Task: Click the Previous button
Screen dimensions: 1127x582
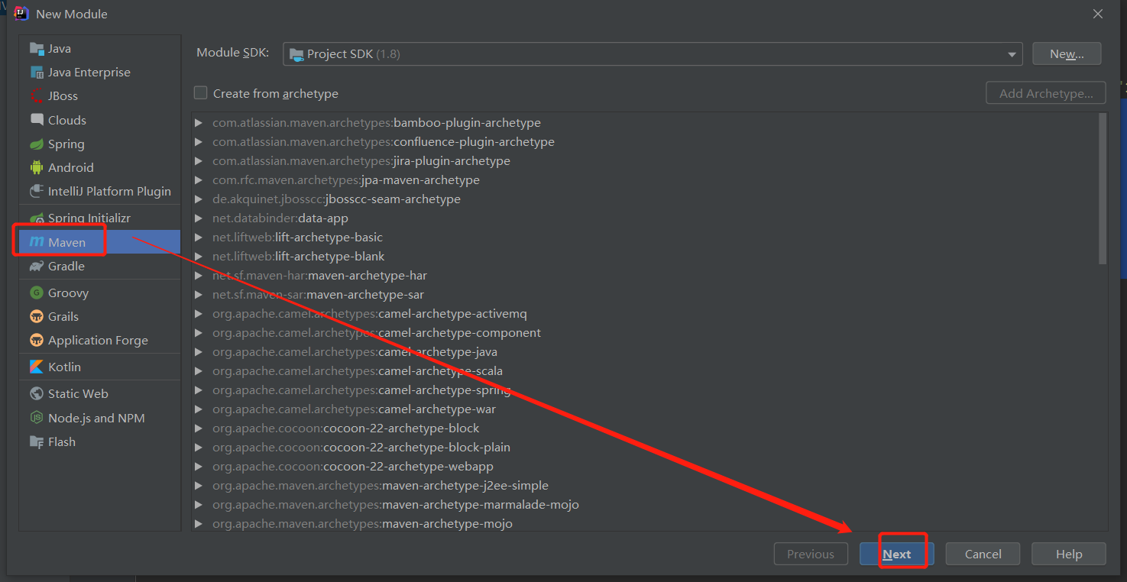Action: [811, 555]
